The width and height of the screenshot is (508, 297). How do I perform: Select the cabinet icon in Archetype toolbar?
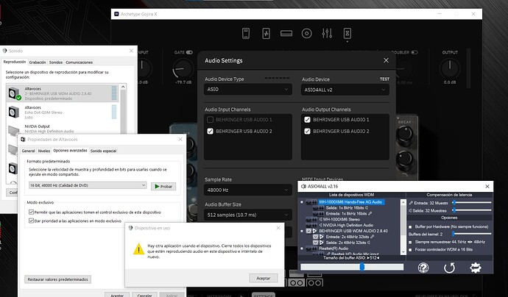pos(347,33)
